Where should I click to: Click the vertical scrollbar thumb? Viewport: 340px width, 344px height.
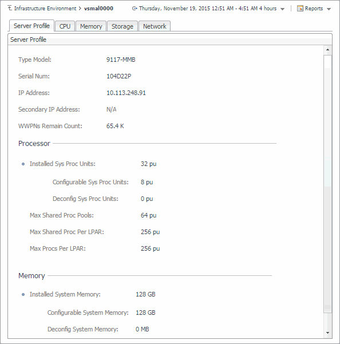(328, 184)
